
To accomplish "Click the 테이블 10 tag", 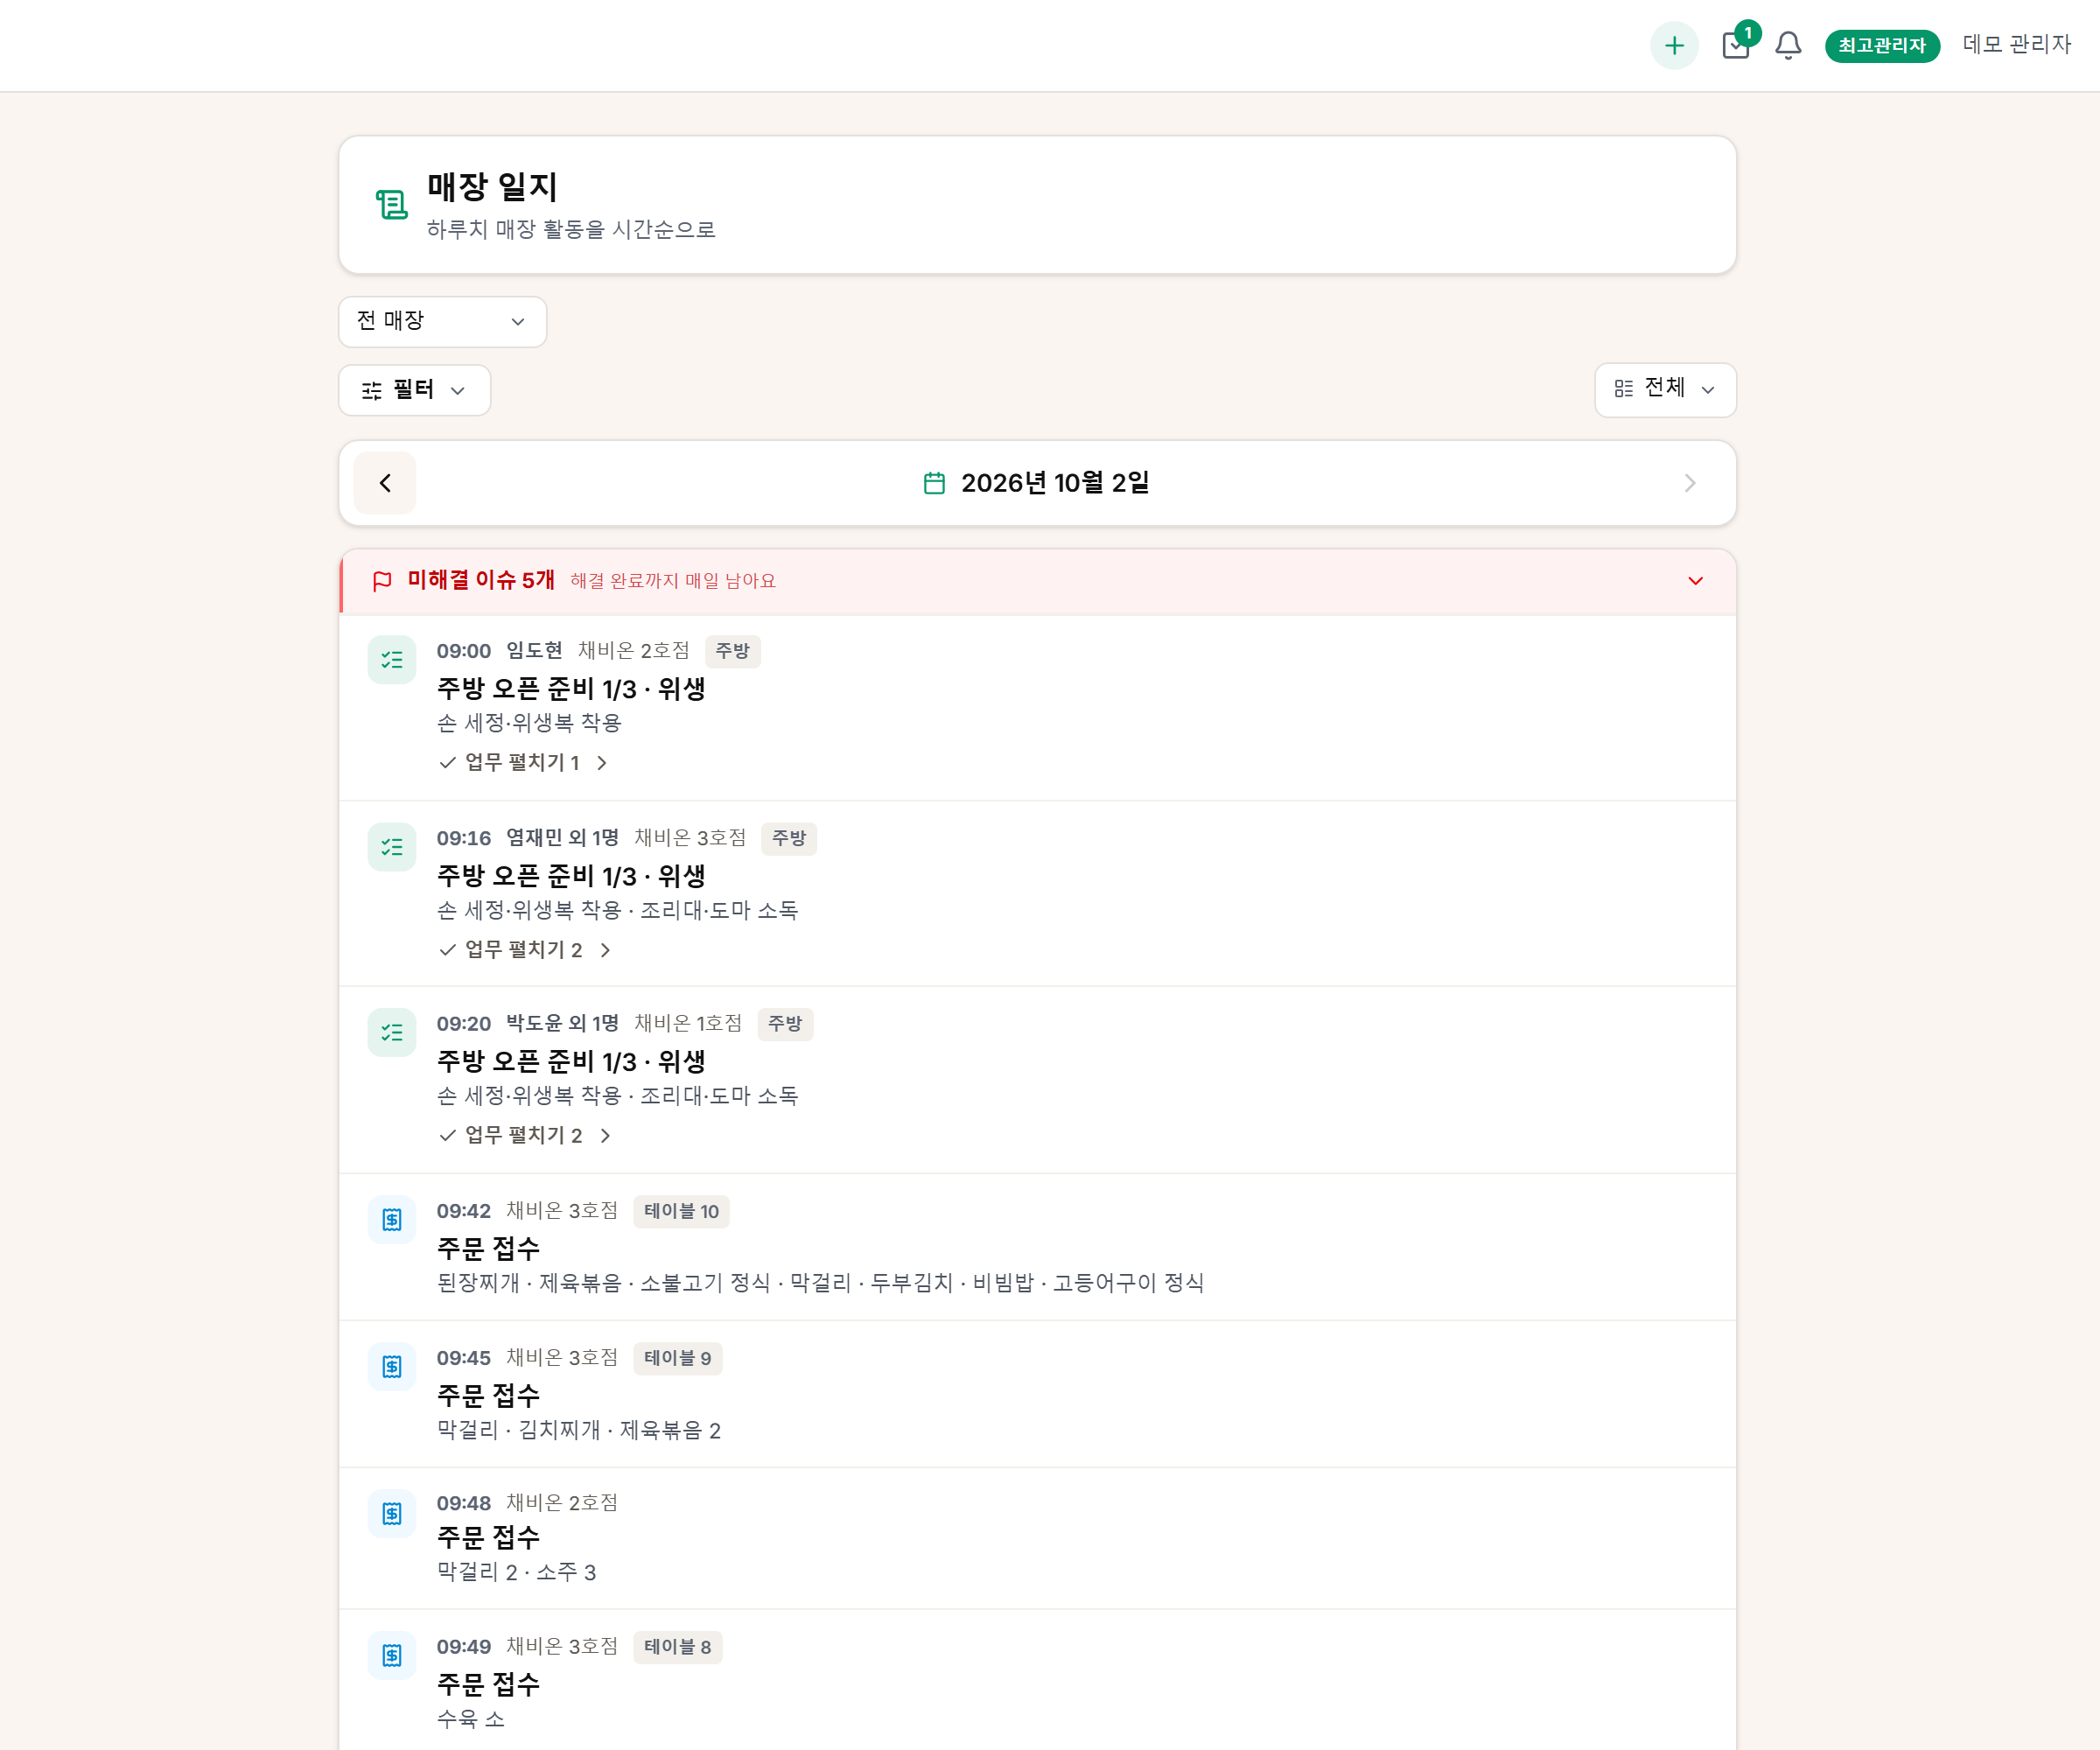I will tap(681, 1211).
